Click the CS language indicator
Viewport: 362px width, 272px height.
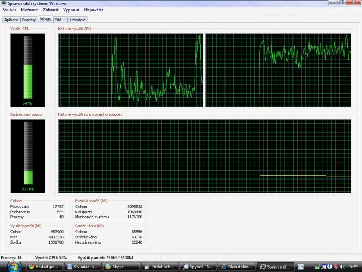[x=301, y=267]
